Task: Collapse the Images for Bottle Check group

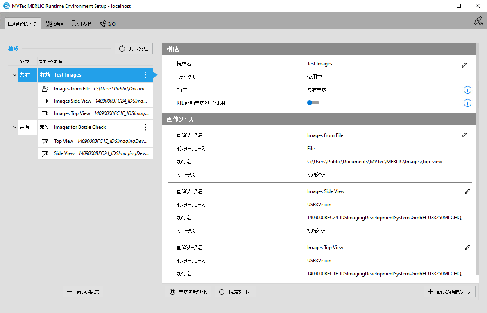Action: click(15, 128)
